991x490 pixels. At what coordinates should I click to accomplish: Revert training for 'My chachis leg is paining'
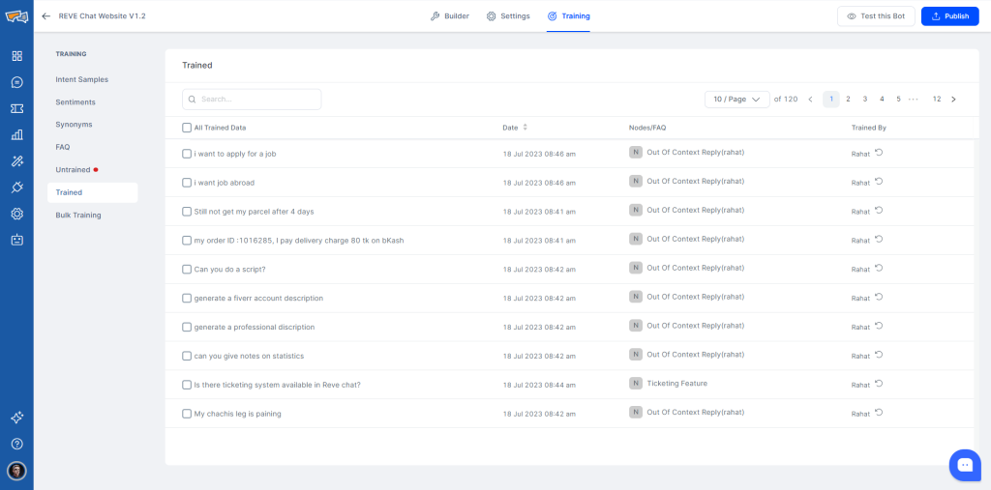(879, 413)
